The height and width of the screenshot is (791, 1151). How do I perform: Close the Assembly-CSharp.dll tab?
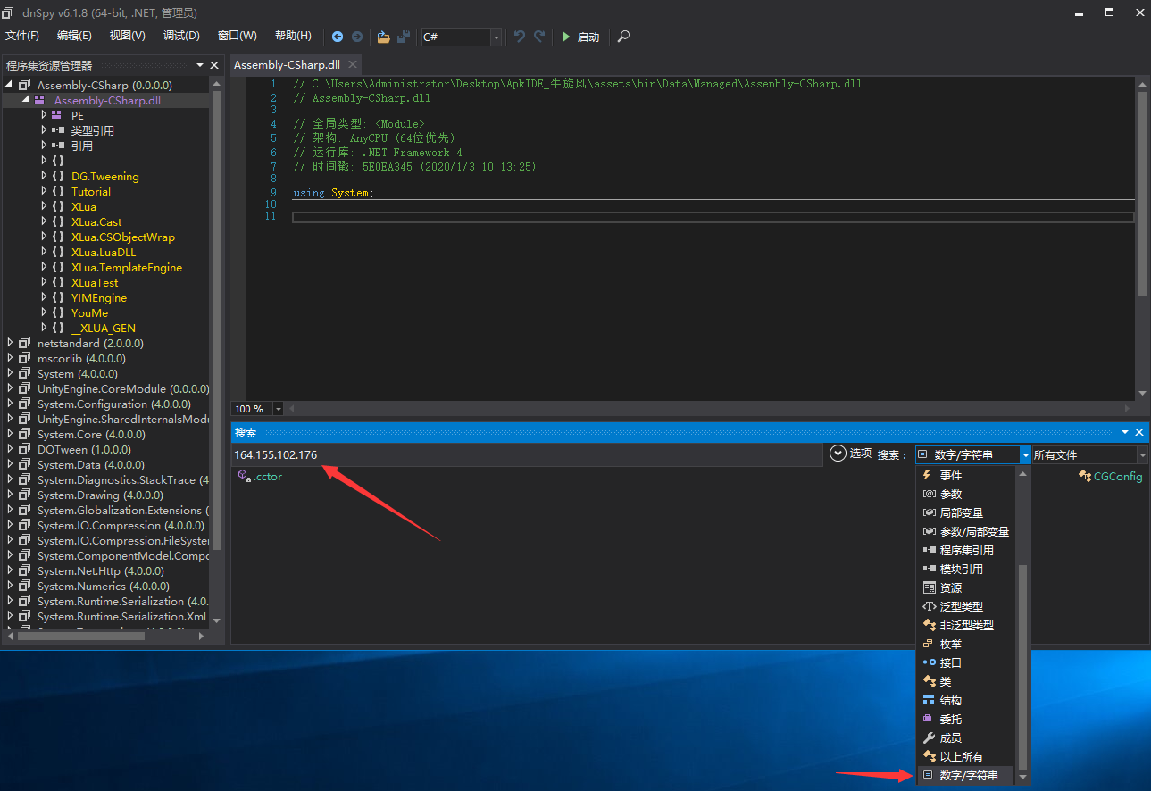tap(353, 64)
